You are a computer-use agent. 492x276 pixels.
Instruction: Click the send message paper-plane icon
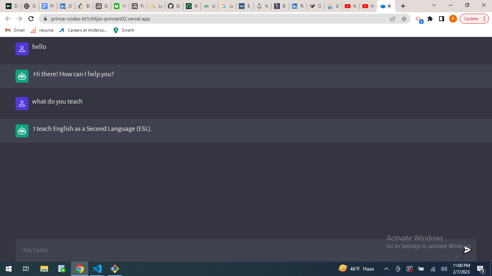point(467,250)
